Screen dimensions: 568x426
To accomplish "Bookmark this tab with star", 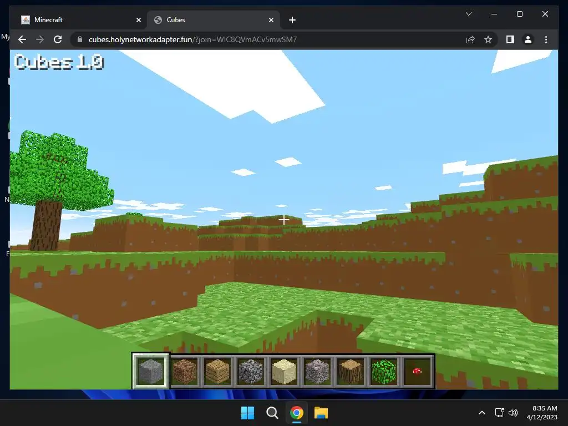I will point(488,39).
